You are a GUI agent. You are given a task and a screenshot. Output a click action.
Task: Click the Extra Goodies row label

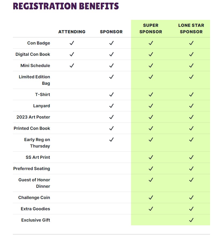(35, 209)
